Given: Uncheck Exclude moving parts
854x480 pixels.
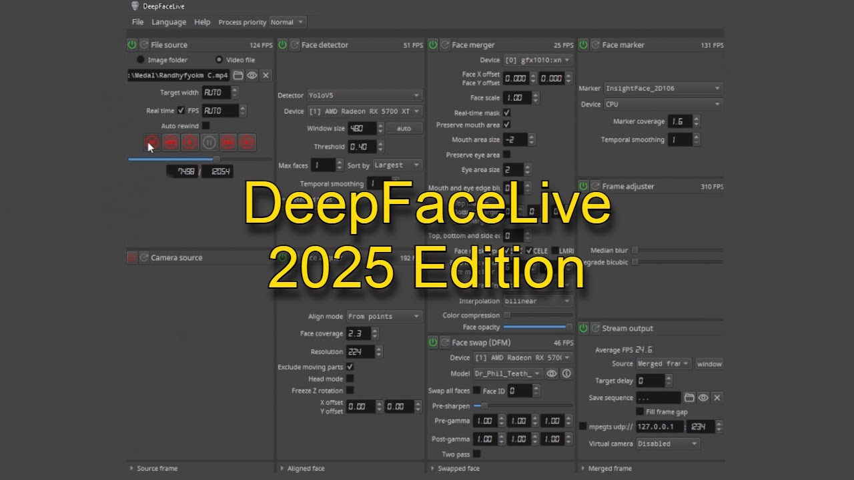Looking at the screenshot, I should coord(350,367).
